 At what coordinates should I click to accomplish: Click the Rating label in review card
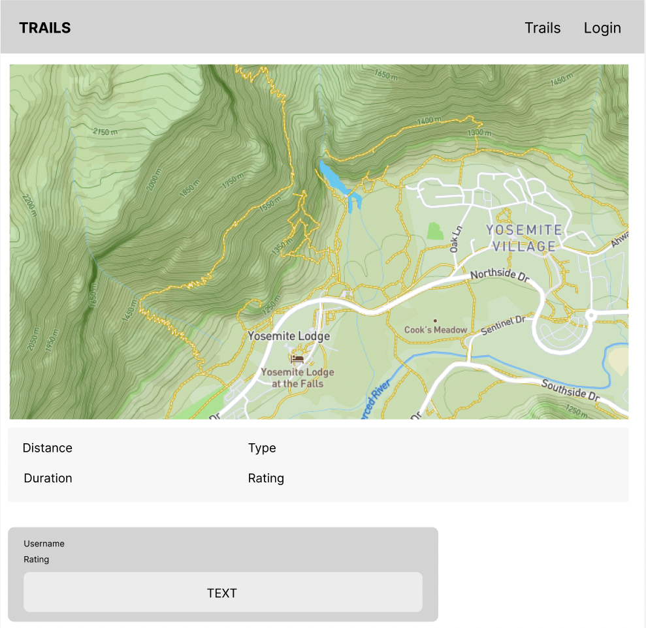point(37,559)
